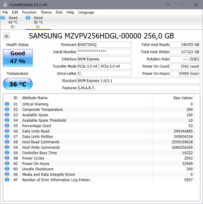Open the Help menu
The width and height of the screenshot is (203, 204).
pyautogui.click(x=70, y=12)
